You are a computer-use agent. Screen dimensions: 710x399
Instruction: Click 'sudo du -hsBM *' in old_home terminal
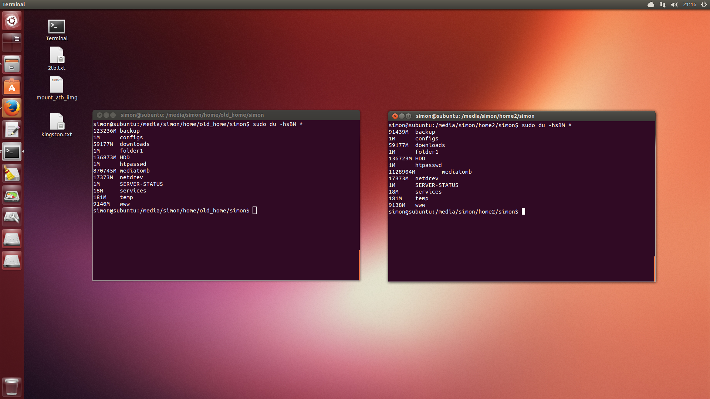point(278,124)
